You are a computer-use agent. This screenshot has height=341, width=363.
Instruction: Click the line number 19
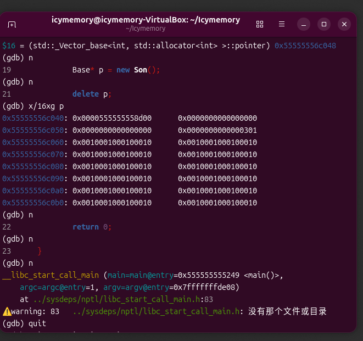(x=7, y=70)
